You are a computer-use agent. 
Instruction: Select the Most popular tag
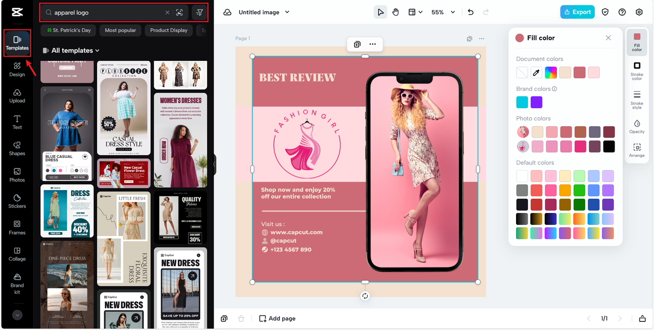point(121,30)
